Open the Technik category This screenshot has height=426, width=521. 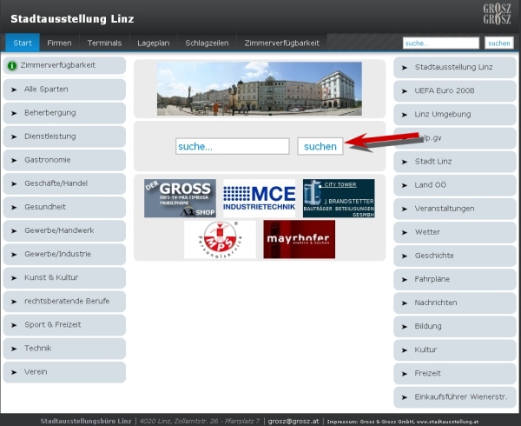coord(64,349)
